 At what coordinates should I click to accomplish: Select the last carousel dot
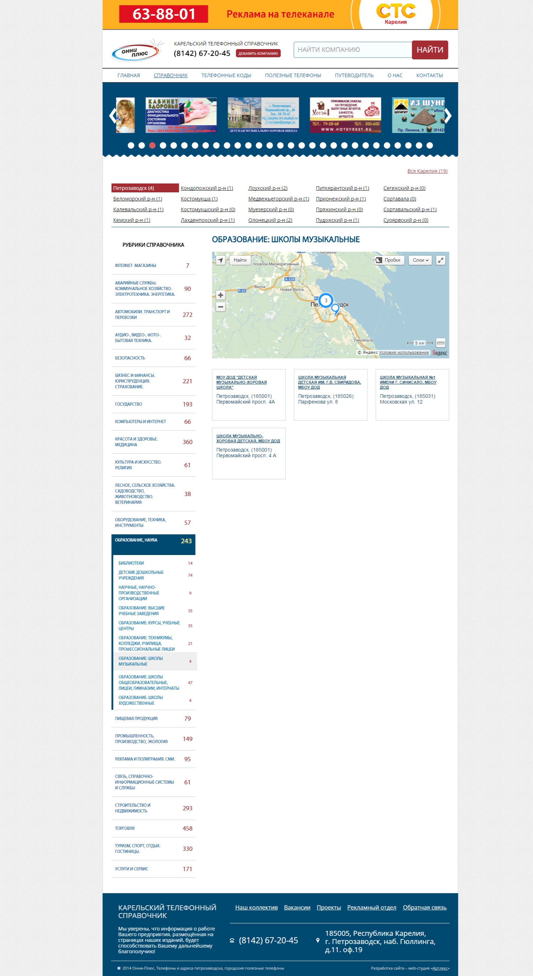click(x=430, y=145)
